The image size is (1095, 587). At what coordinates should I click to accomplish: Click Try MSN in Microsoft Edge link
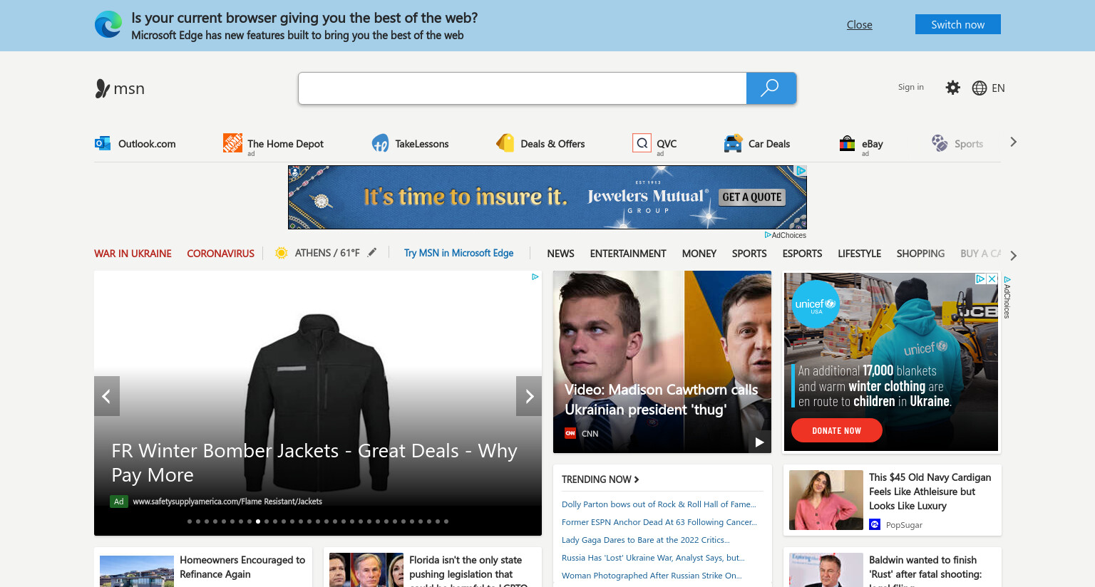pos(458,253)
